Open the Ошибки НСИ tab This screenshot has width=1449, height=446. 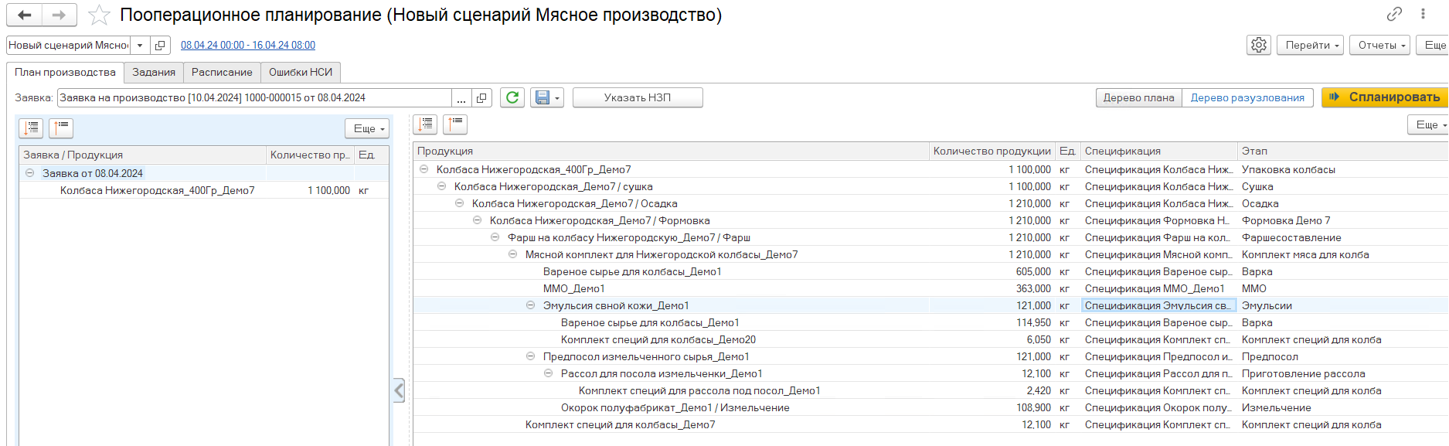click(x=300, y=72)
